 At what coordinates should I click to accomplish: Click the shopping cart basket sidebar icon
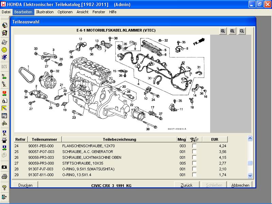(x=4, y=33)
